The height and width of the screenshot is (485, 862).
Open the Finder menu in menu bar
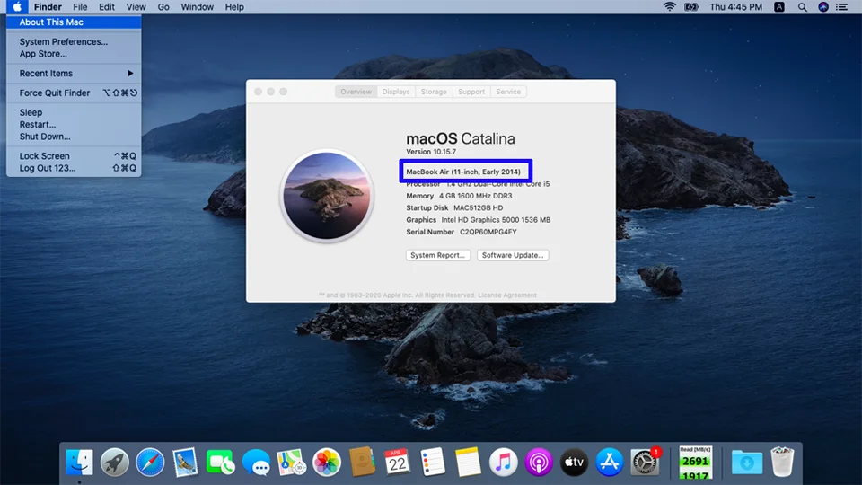tap(48, 6)
